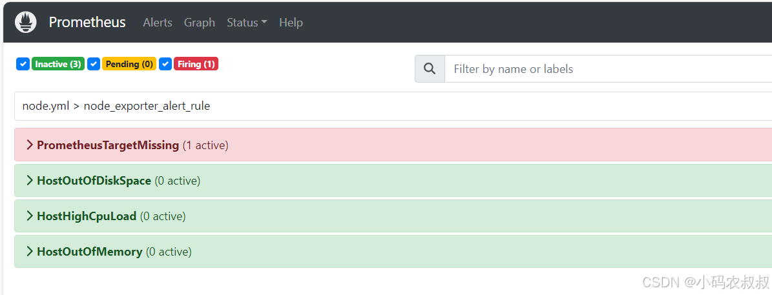Open the Status dropdown menu

click(247, 23)
